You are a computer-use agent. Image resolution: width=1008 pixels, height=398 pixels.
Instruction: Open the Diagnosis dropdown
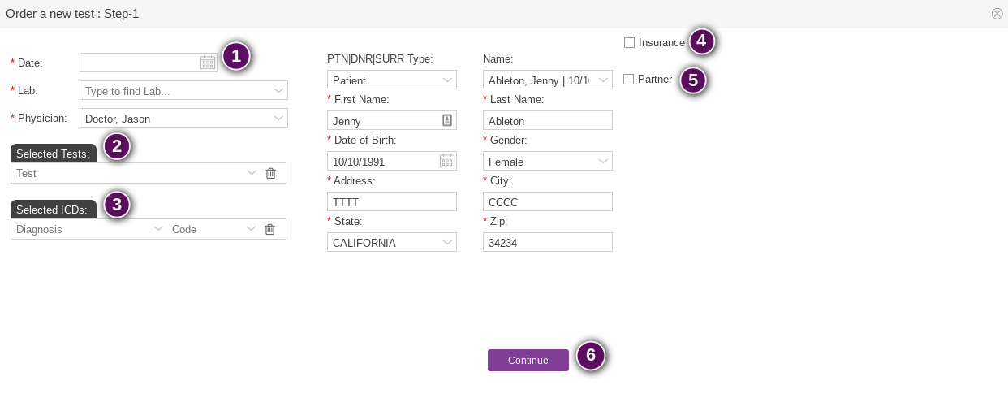[159, 229]
